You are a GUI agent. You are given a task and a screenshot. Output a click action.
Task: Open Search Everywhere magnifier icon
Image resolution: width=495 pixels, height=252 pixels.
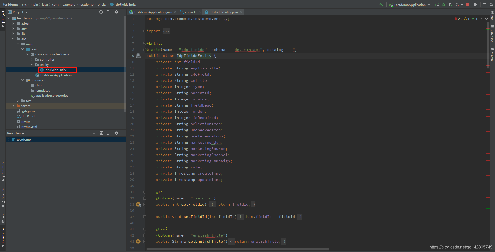coord(491,5)
